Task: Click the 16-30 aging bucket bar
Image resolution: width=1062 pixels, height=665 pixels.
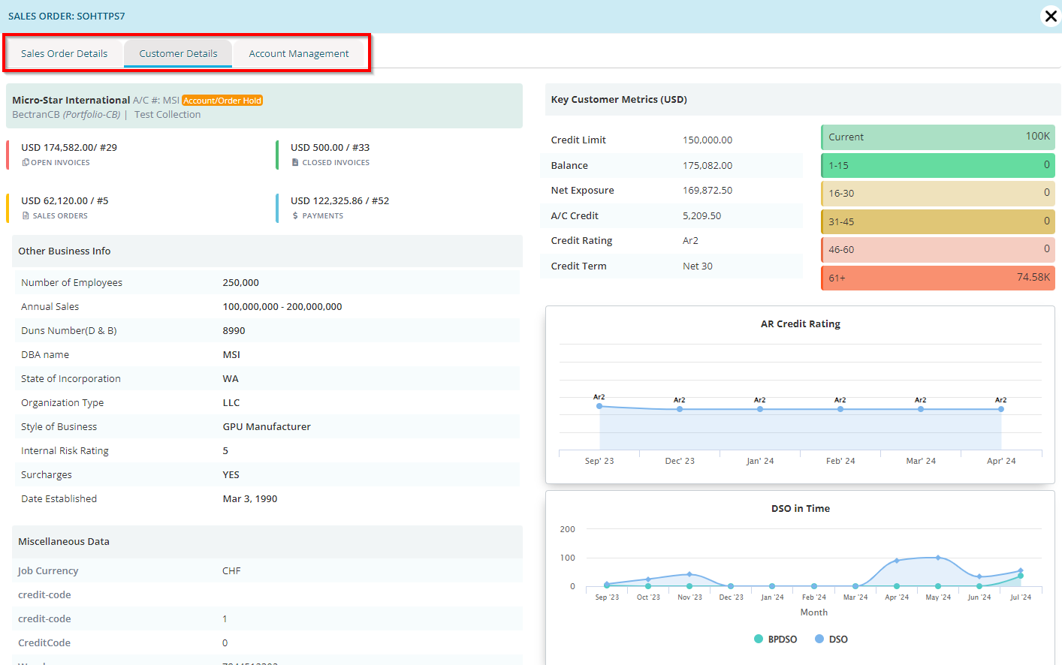Action: 938,193
